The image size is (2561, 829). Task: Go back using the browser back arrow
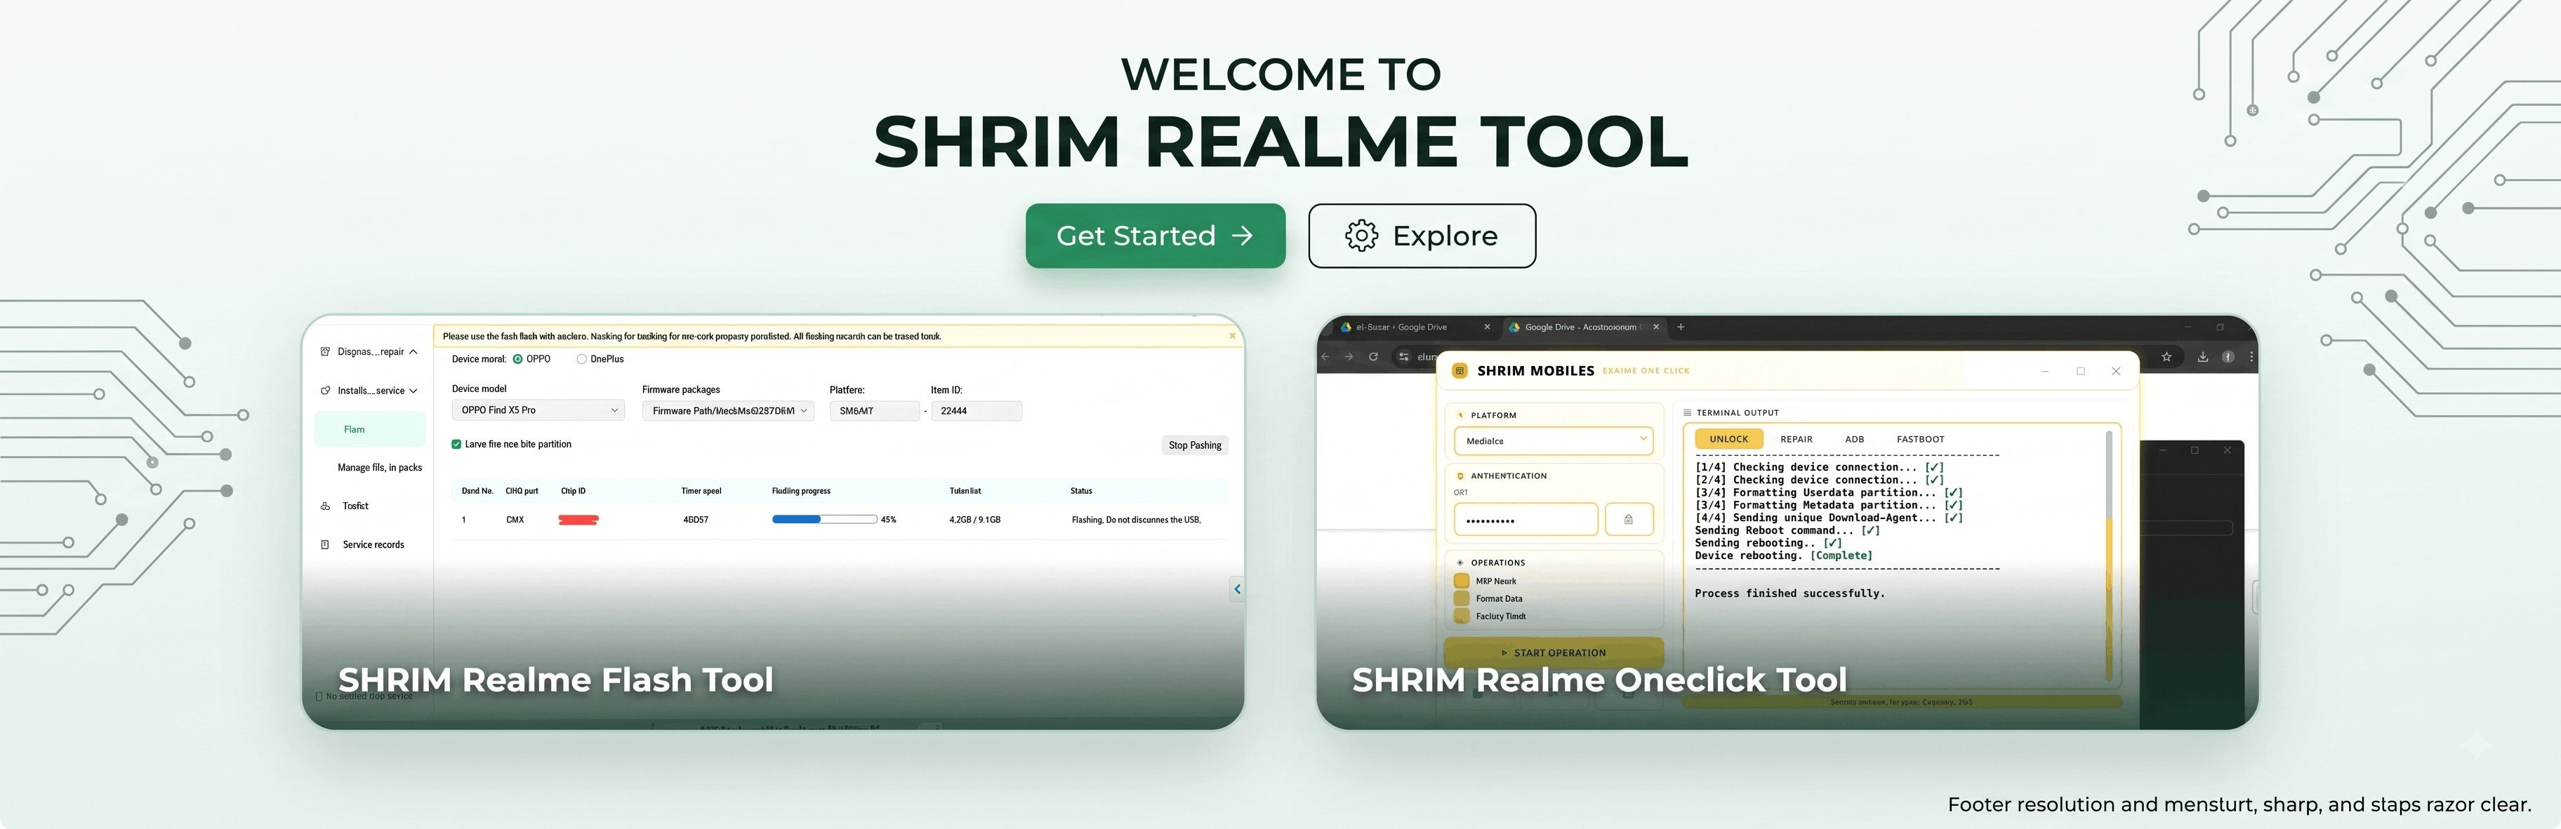pyautogui.click(x=1325, y=356)
